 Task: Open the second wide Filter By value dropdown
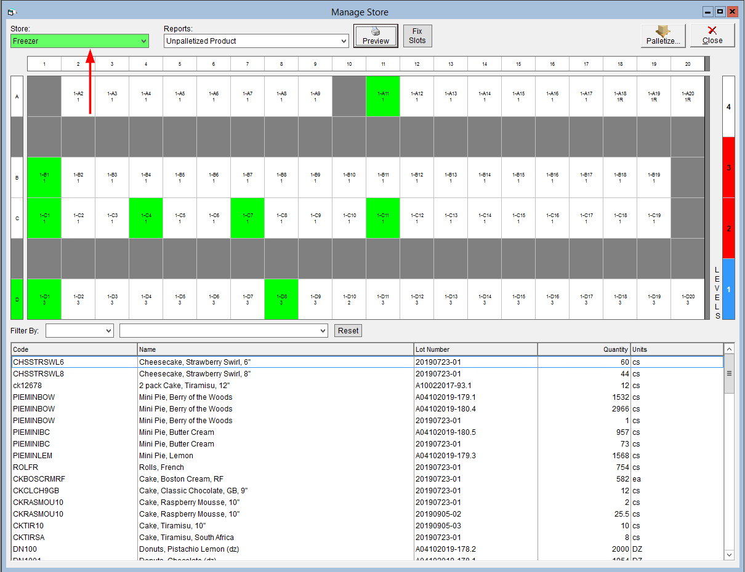223,331
